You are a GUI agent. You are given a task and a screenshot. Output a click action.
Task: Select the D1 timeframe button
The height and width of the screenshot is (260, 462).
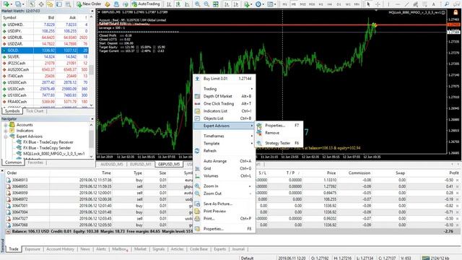pyautogui.click(x=339, y=4)
